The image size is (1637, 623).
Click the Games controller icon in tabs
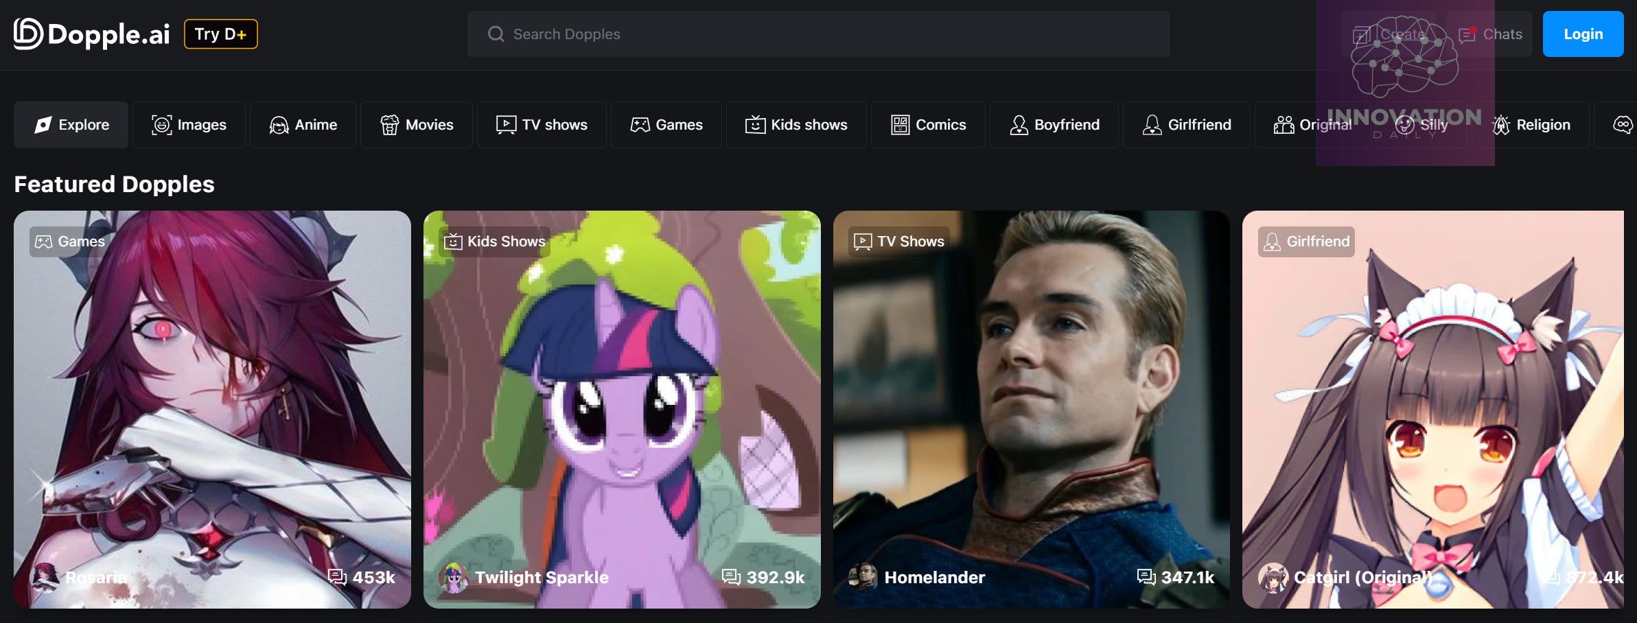(640, 125)
